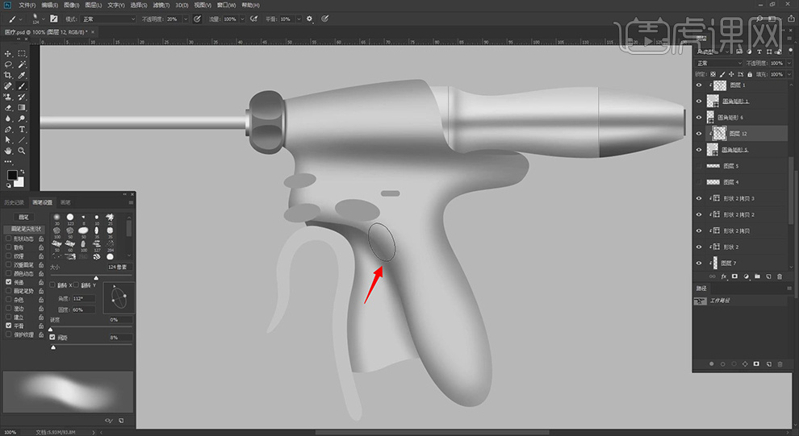Image resolution: width=799 pixels, height=436 pixels.
Task: Hide the 图层 12 layer
Action: pyautogui.click(x=699, y=133)
